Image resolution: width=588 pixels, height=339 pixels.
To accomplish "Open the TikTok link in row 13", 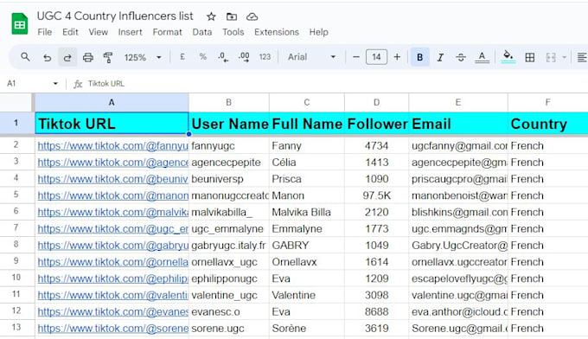I will pyautogui.click(x=112, y=329).
